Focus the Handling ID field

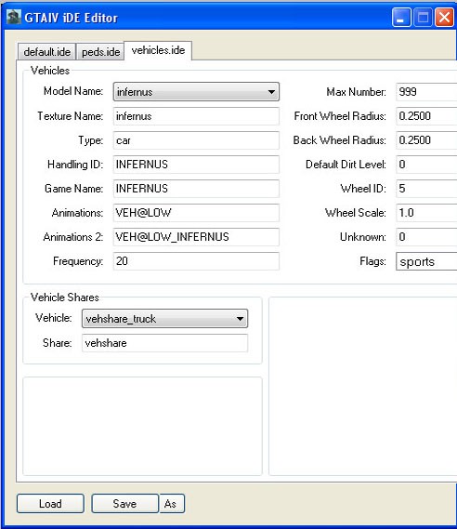coord(196,165)
